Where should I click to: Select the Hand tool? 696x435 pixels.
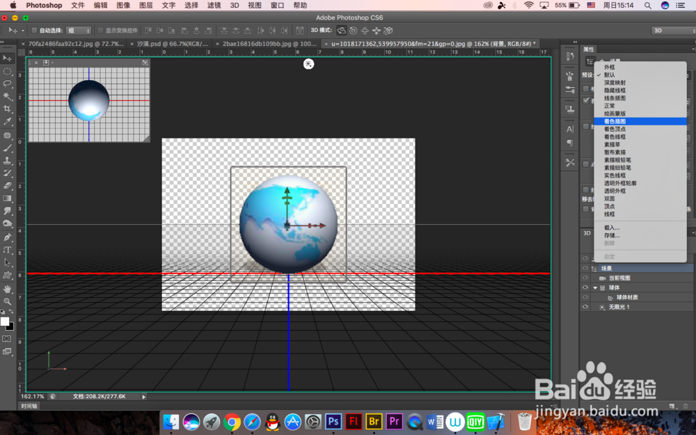pos(7,289)
